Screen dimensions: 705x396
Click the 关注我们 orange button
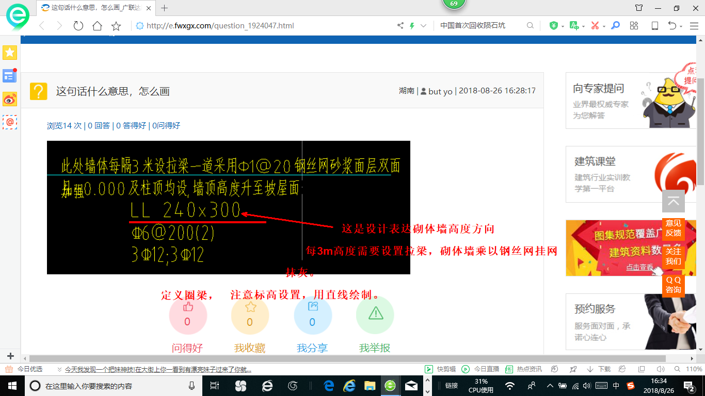click(674, 256)
